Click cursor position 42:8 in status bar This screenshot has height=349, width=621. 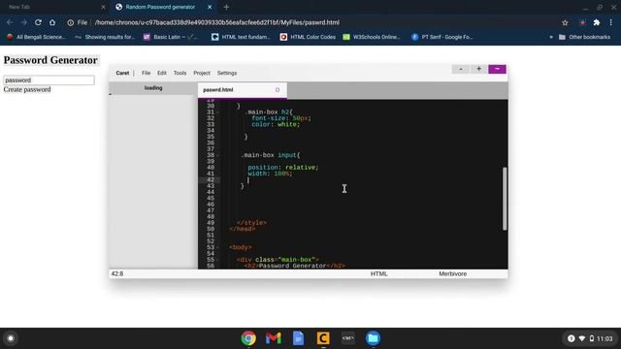click(117, 273)
